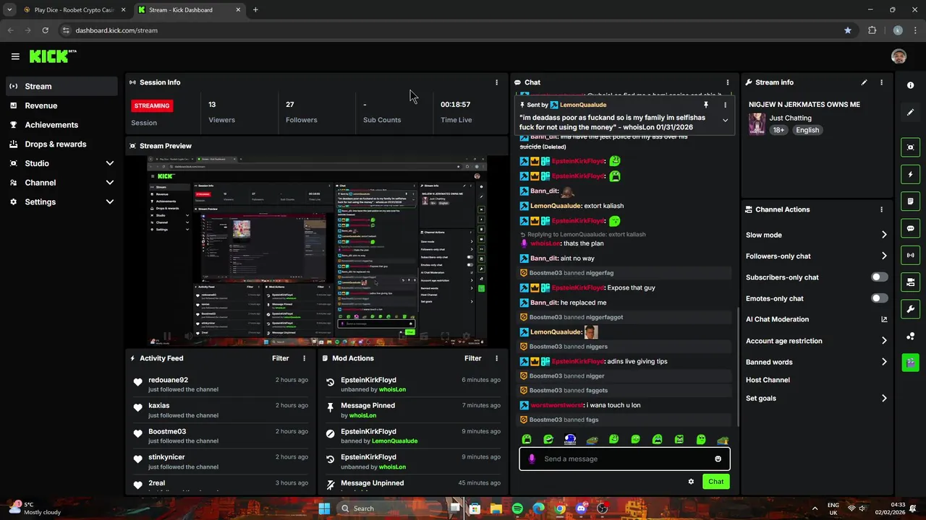Open the Mod Actions Filter
Viewport: 926px width, 520px height.
tap(473, 358)
